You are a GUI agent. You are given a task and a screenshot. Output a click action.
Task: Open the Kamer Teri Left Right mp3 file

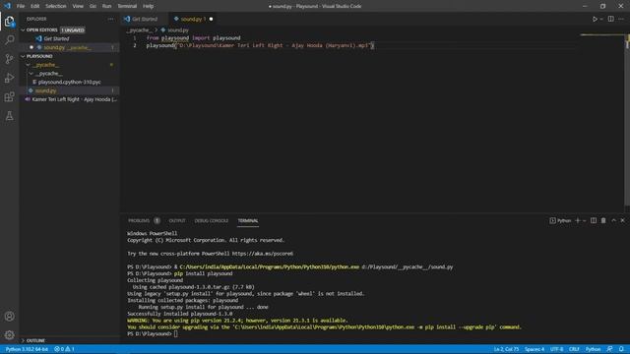pos(70,99)
